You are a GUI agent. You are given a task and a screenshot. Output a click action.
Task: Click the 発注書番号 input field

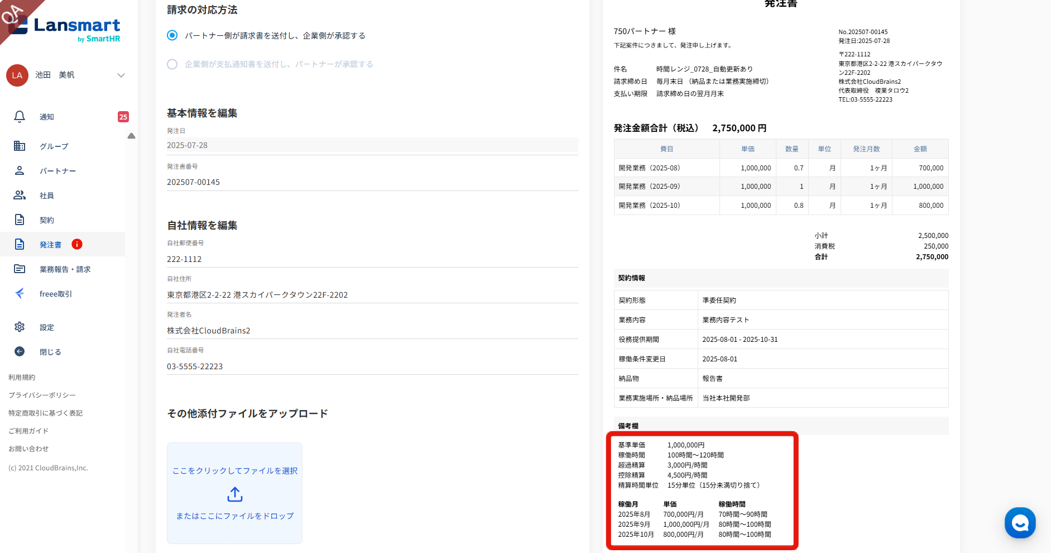click(372, 182)
